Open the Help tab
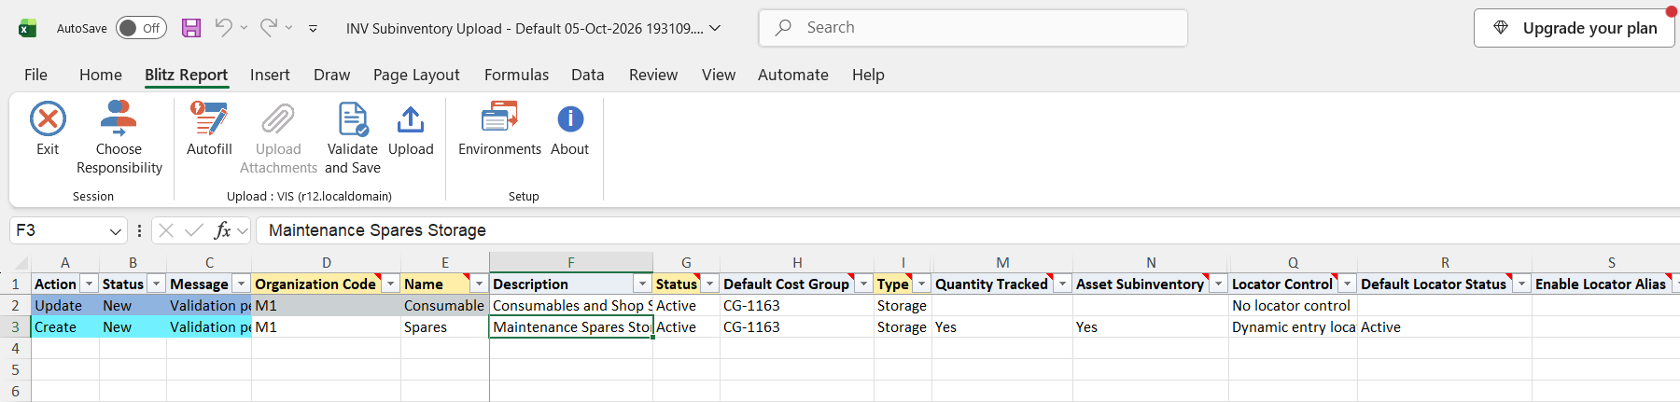Viewport: 1680px width, 402px height. tap(868, 75)
